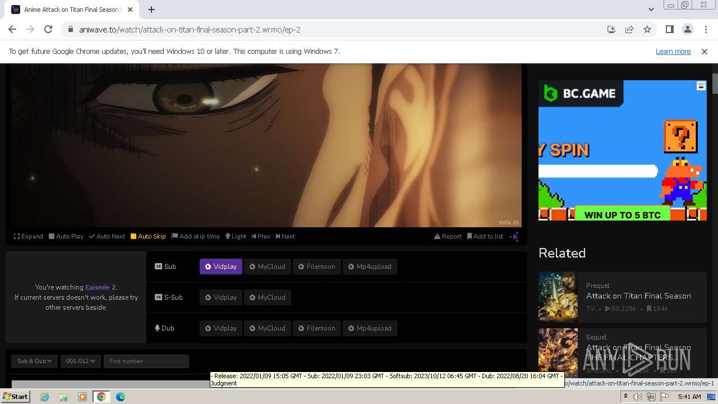Image resolution: width=718 pixels, height=404 pixels.
Task: Click the video player frame
Action: [x=266, y=145]
